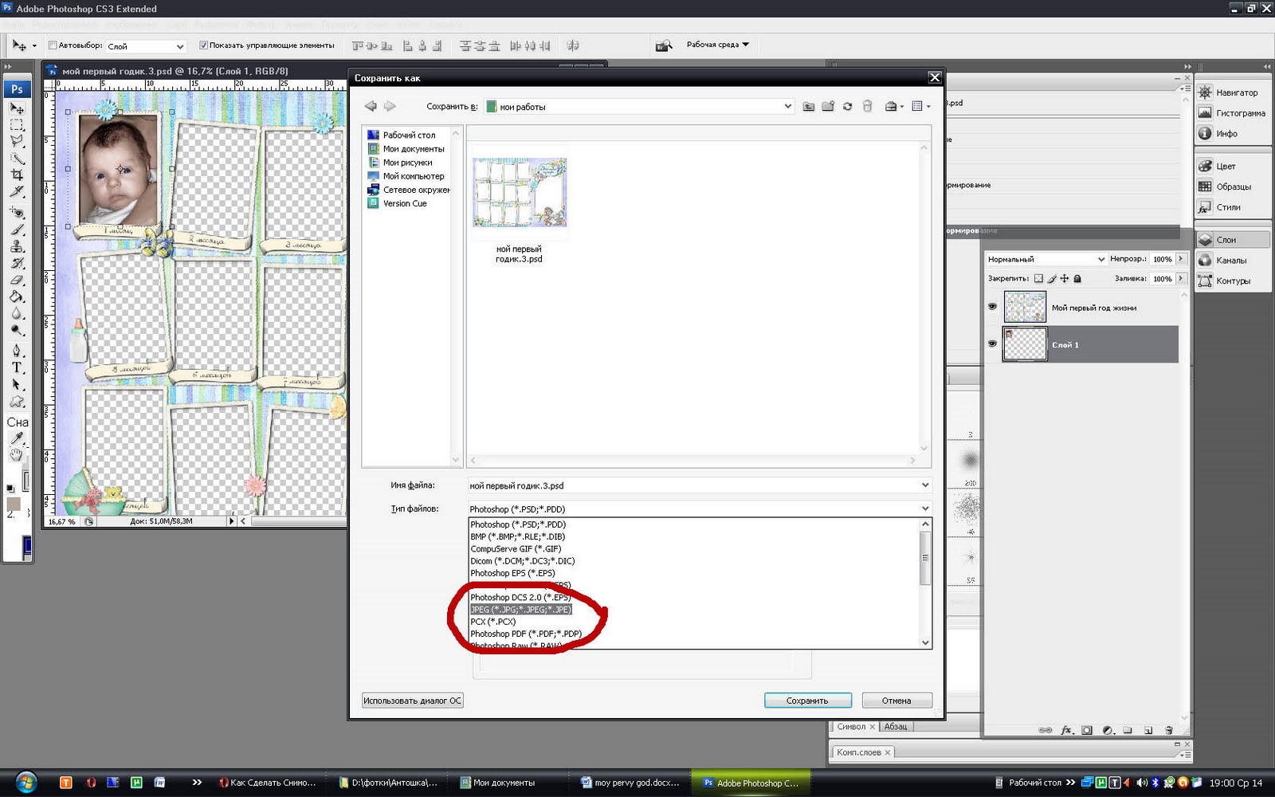1275x797 pixels.
Task: Expand Сохранить в folder dropdown
Action: pyautogui.click(x=787, y=106)
